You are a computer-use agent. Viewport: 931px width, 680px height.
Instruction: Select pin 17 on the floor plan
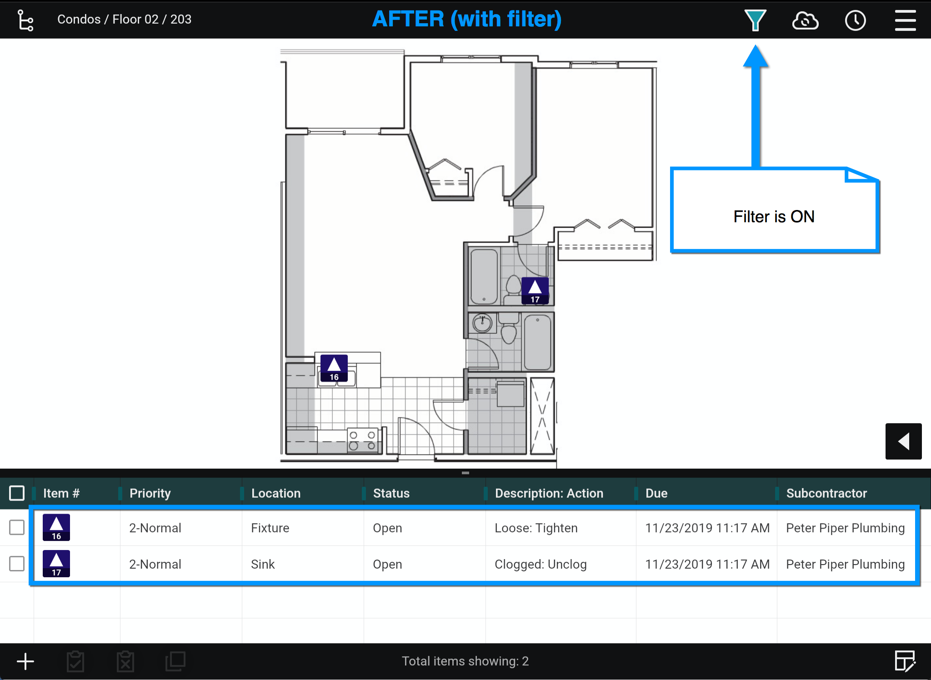click(535, 290)
